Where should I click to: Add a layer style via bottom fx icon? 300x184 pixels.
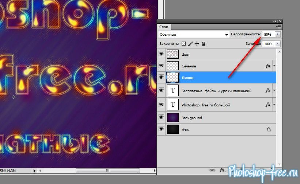coord(222,170)
